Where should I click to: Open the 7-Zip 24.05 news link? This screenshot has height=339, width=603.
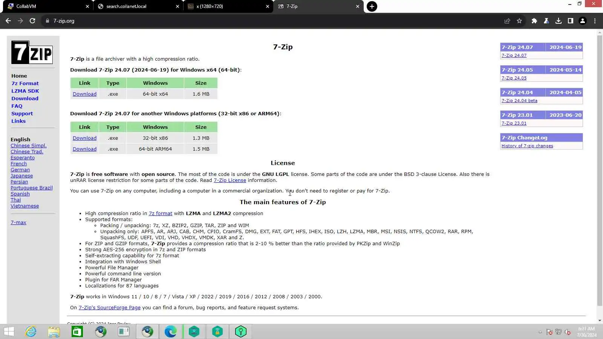514,78
